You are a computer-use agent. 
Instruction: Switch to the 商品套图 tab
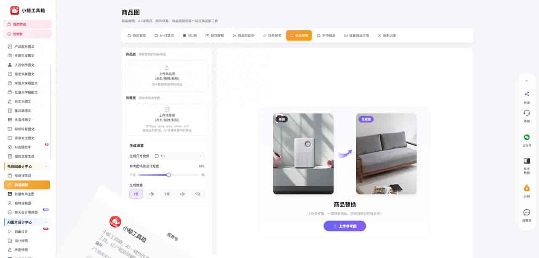click(x=137, y=35)
